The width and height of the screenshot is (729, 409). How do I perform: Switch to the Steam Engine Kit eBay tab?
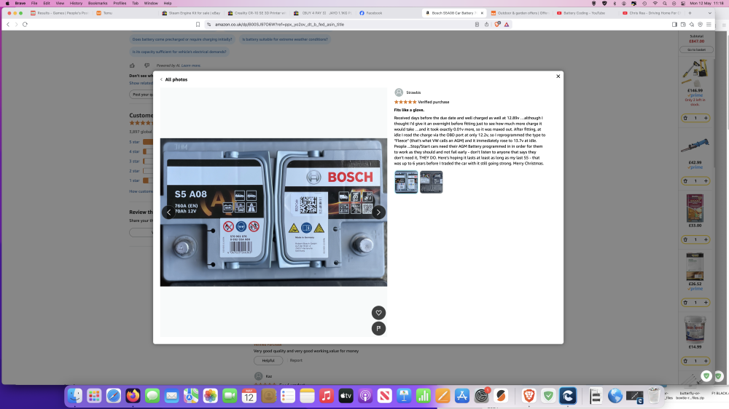point(191,13)
